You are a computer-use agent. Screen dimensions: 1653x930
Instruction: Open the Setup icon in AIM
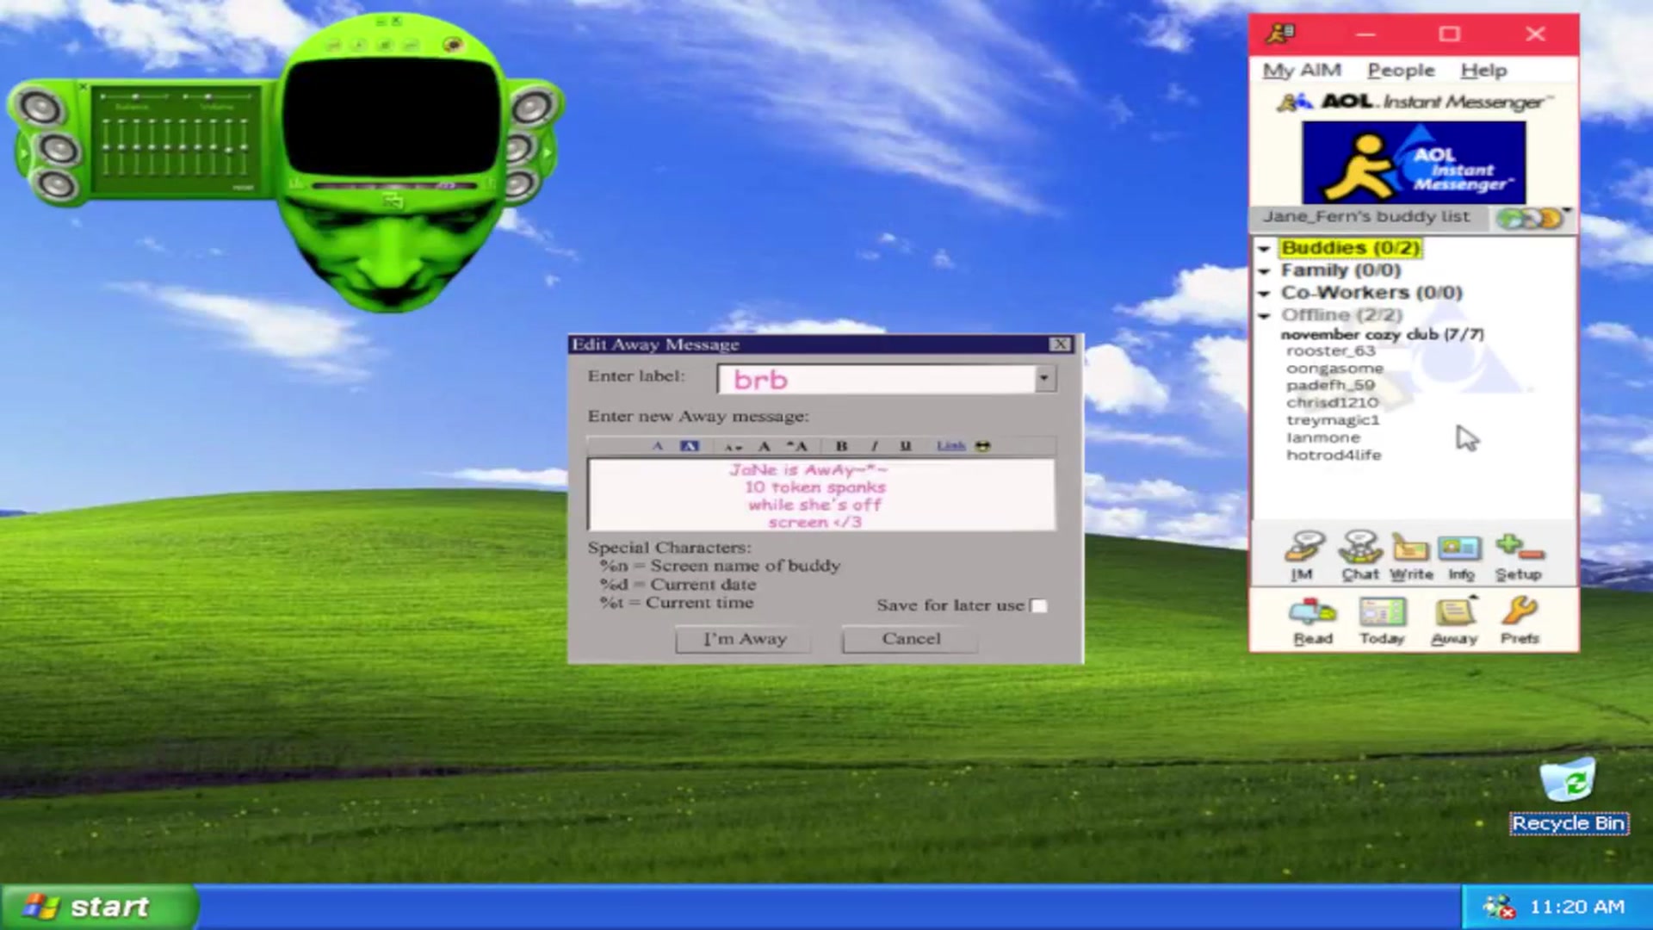[x=1519, y=556]
